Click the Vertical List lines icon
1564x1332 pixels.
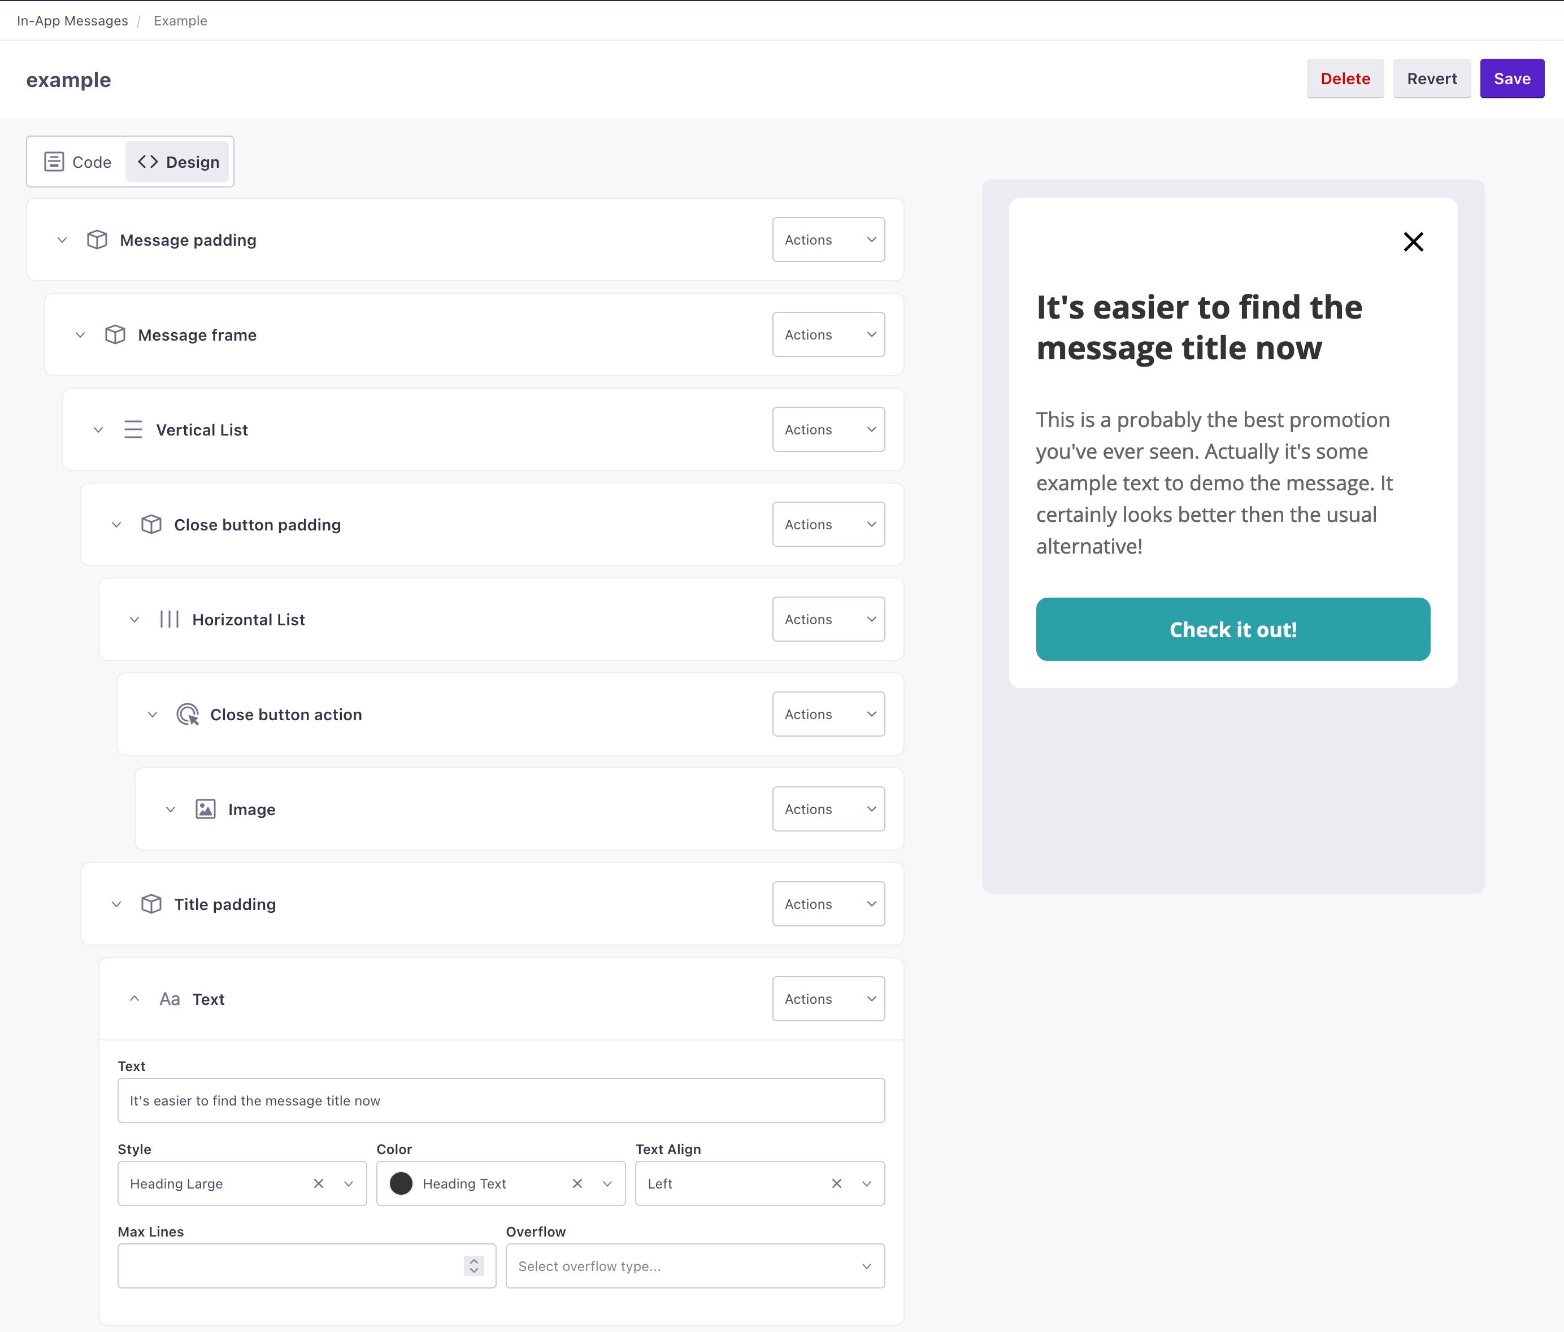132,429
